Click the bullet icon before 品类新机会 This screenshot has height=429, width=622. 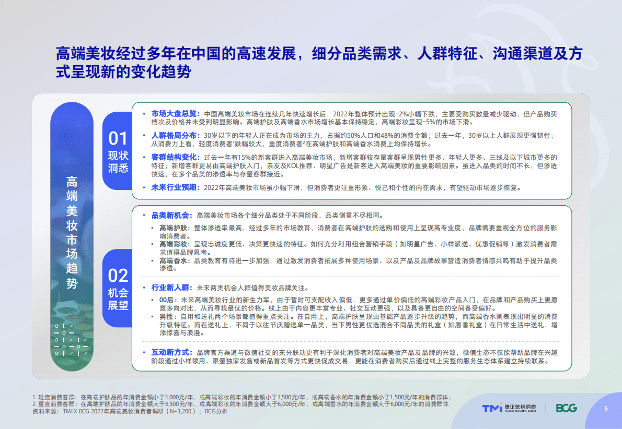tap(145, 214)
